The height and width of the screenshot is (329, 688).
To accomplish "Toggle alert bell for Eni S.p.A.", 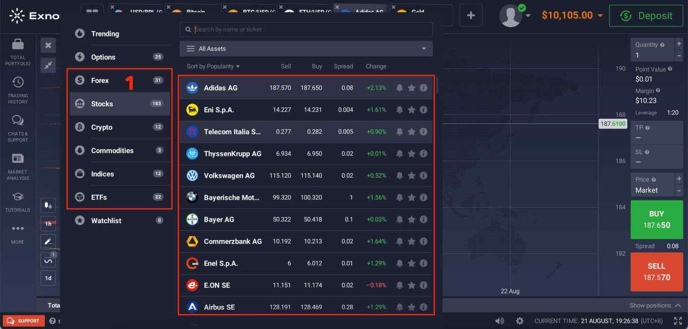I will click(399, 109).
